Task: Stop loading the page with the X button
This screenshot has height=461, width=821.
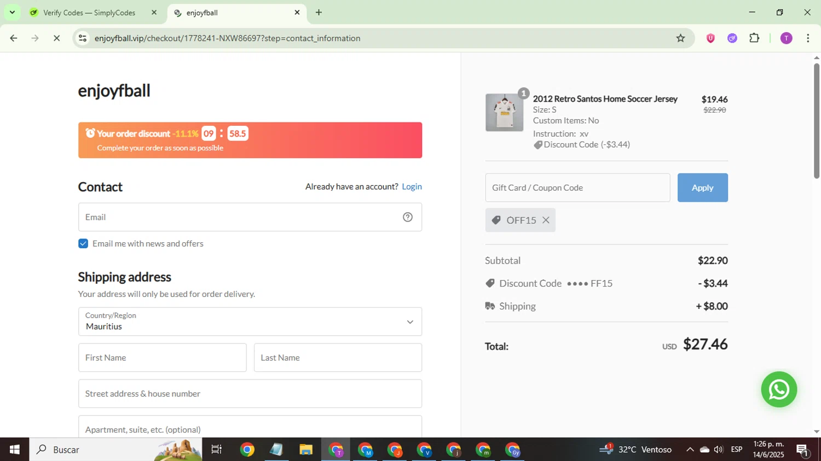Action: point(56,38)
